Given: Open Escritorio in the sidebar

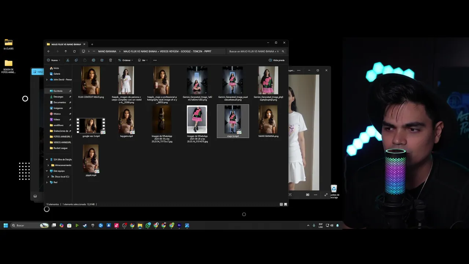Looking at the screenshot, I should point(58,91).
